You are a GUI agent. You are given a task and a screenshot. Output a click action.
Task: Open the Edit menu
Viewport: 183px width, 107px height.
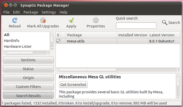coord(16,12)
